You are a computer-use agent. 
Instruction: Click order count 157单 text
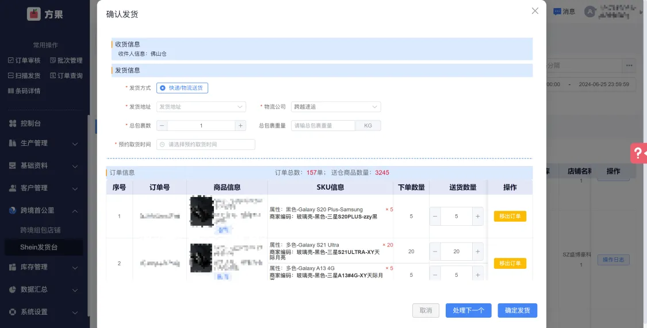click(x=315, y=173)
